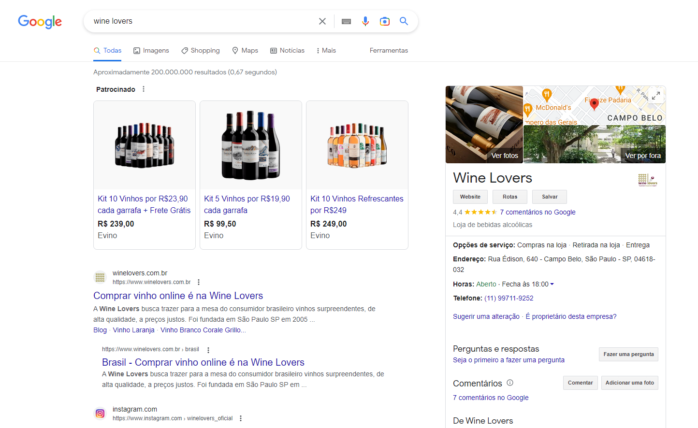The height and width of the screenshot is (428, 698).
Task: Click the magnifying glass to search
Action: pos(404,21)
